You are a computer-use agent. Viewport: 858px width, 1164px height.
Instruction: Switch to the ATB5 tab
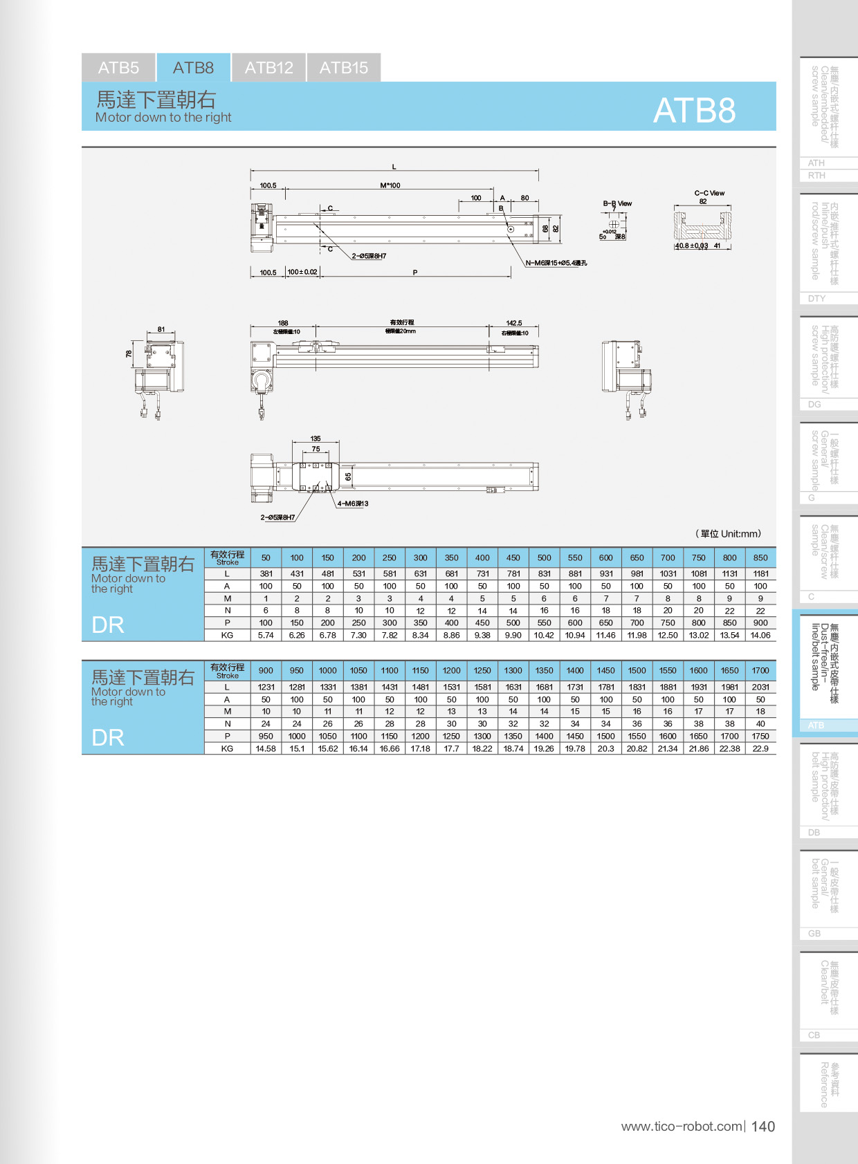coord(118,68)
